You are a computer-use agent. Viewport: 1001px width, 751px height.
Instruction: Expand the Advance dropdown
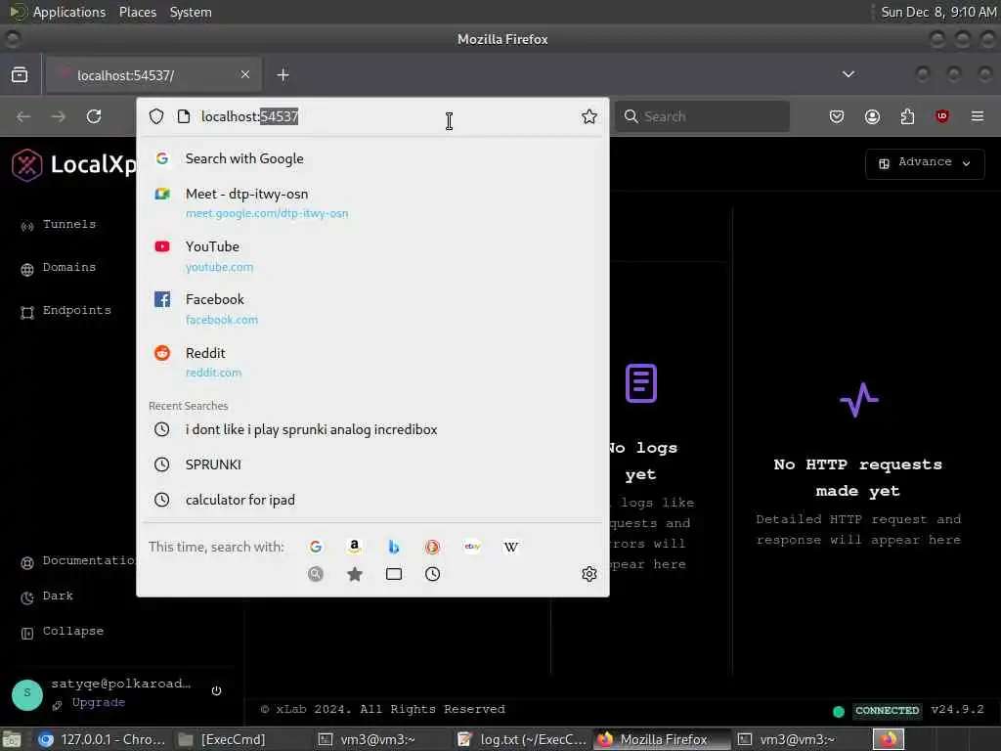(x=925, y=163)
